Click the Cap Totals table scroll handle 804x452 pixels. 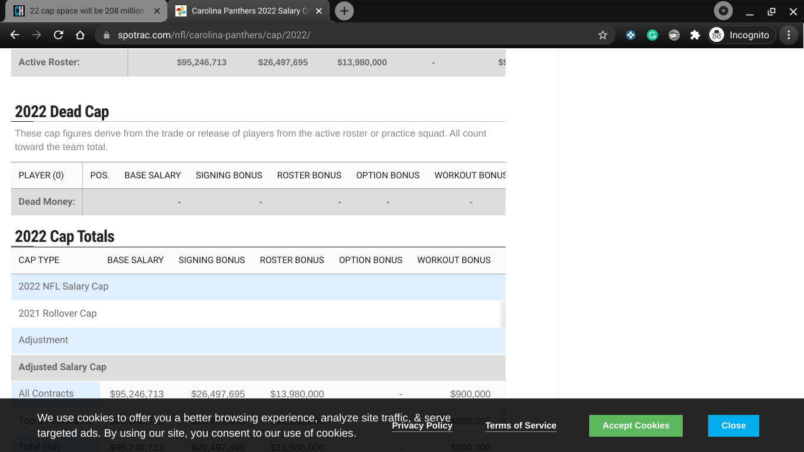point(503,314)
